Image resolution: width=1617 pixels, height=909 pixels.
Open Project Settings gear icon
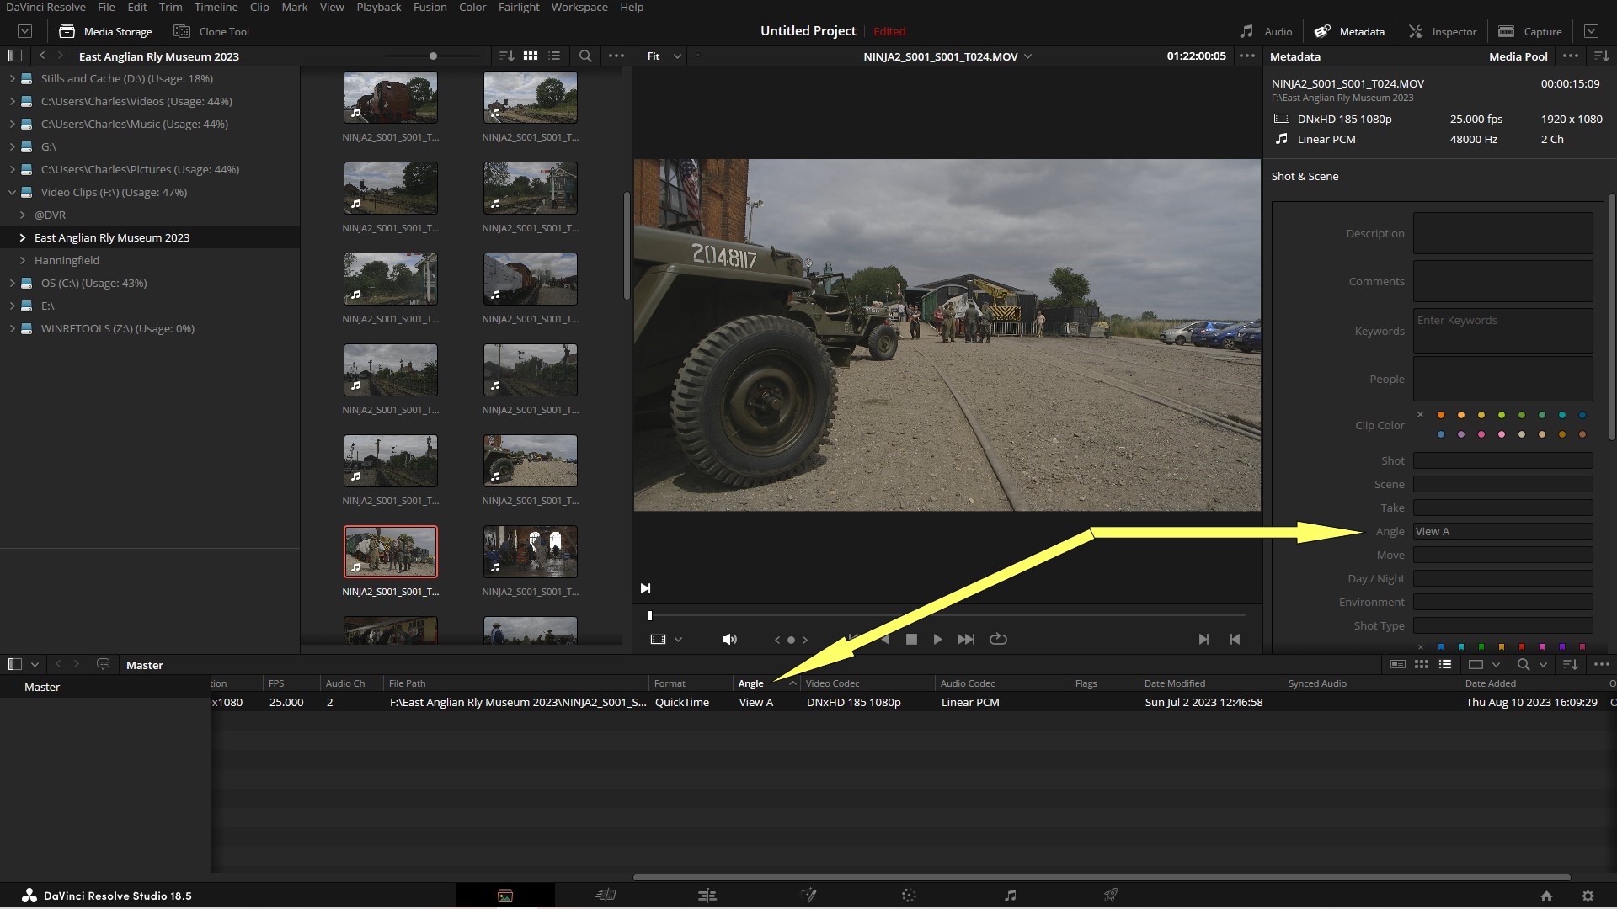coord(1588,896)
